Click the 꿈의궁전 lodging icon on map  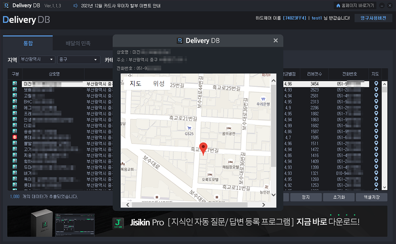coord(228,128)
